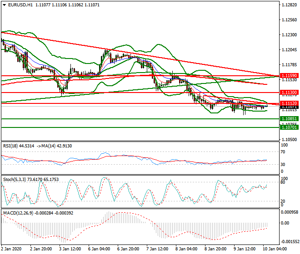Select the 0.000958 MACD scale value

click(290, 212)
